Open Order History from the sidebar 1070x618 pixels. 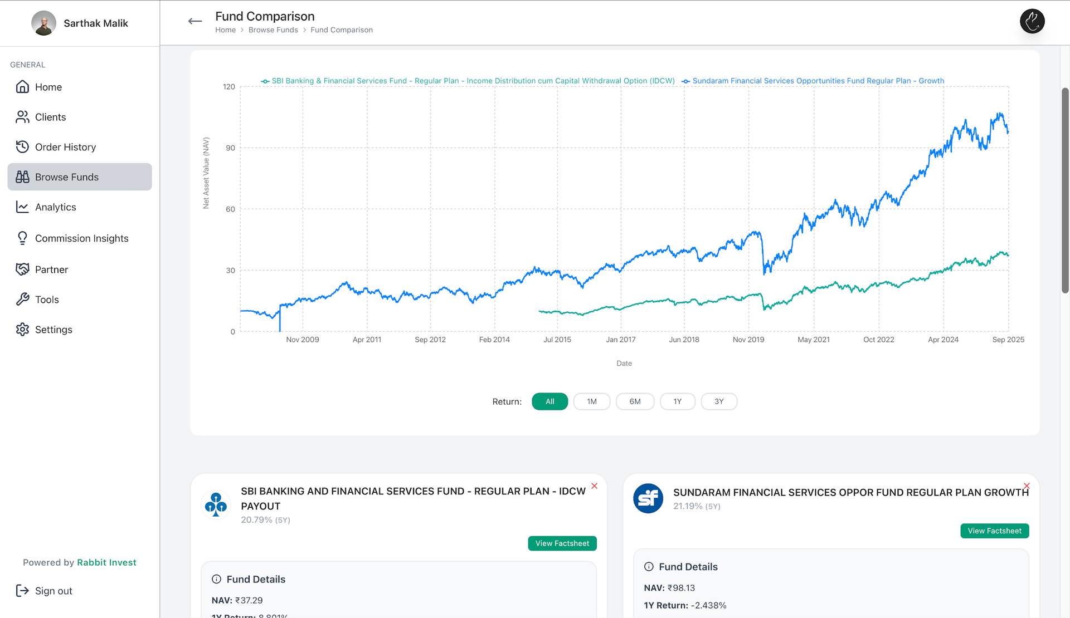pos(22,146)
